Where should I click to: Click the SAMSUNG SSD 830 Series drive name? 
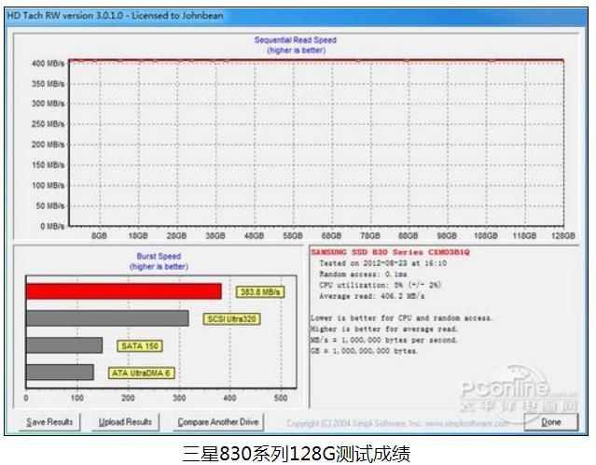[391, 252]
